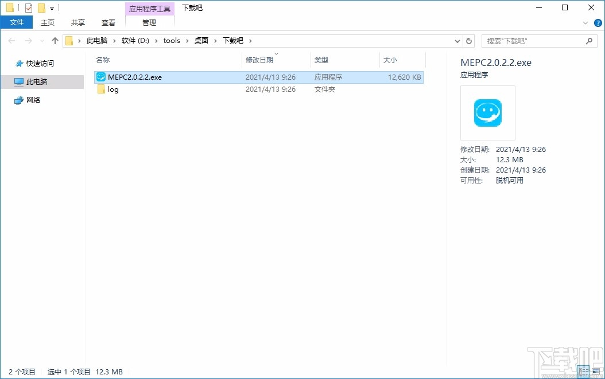This screenshot has width=605, height=379.
Task: Switch to the 查看 ribbon tab
Action: [108, 22]
